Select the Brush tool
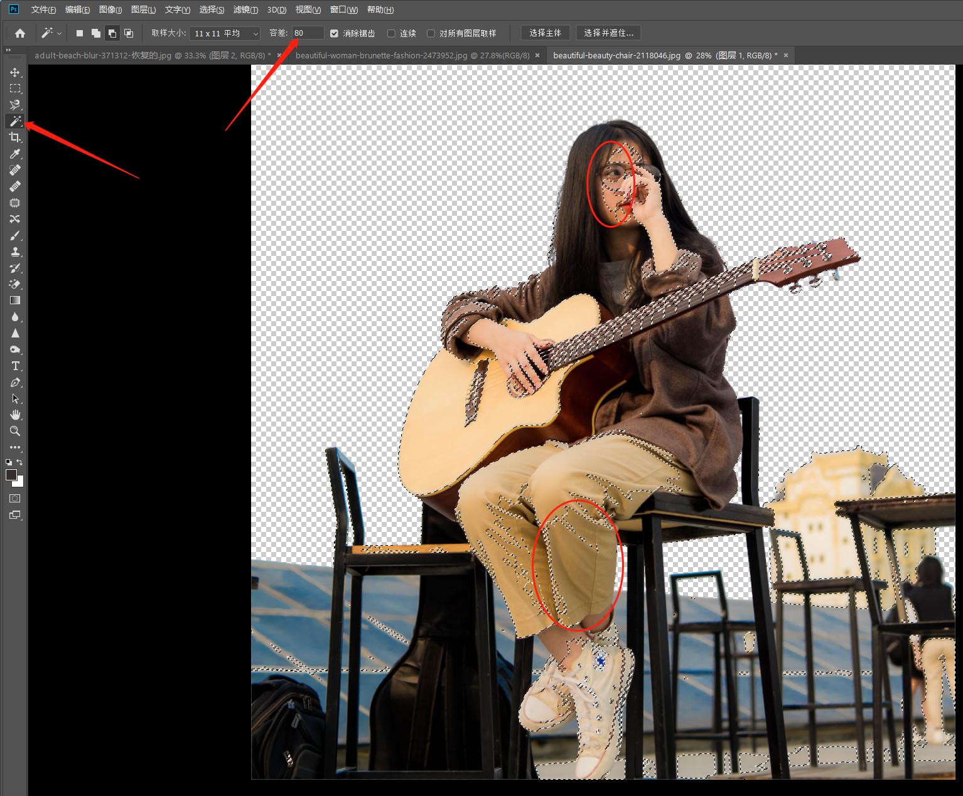Screen dimensions: 963x796 pos(15,235)
